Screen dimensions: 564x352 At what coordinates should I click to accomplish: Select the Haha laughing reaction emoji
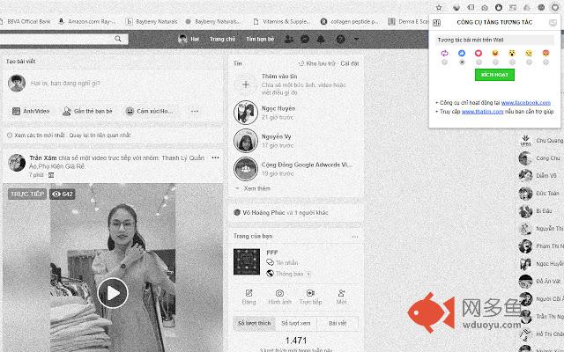click(495, 53)
